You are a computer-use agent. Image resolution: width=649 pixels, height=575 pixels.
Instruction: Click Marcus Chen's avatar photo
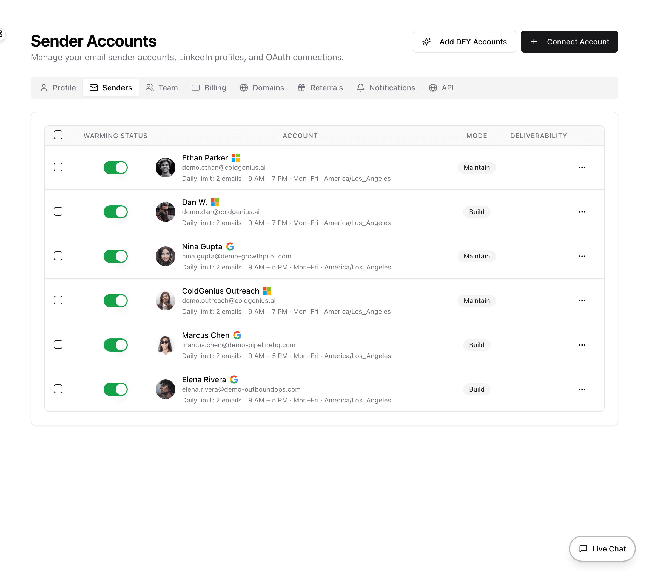[x=166, y=345]
